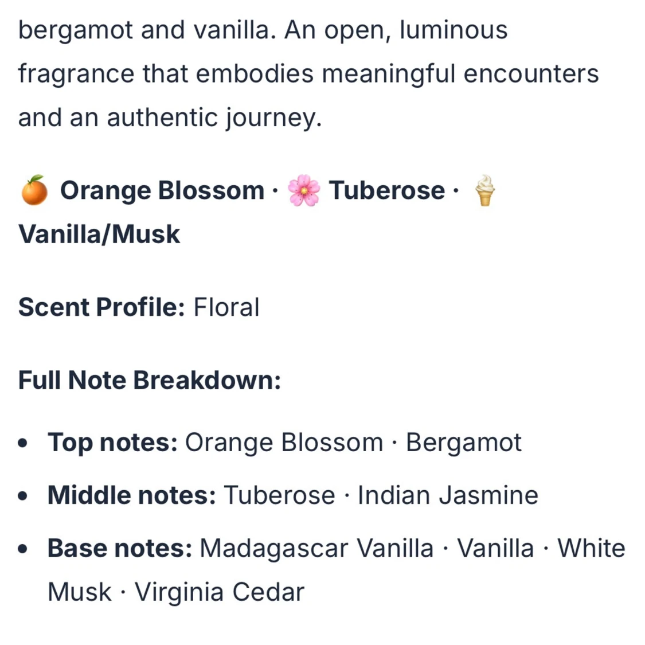The height and width of the screenshot is (645, 645).
Task: Click the Middle notes label
Action: 132,495
